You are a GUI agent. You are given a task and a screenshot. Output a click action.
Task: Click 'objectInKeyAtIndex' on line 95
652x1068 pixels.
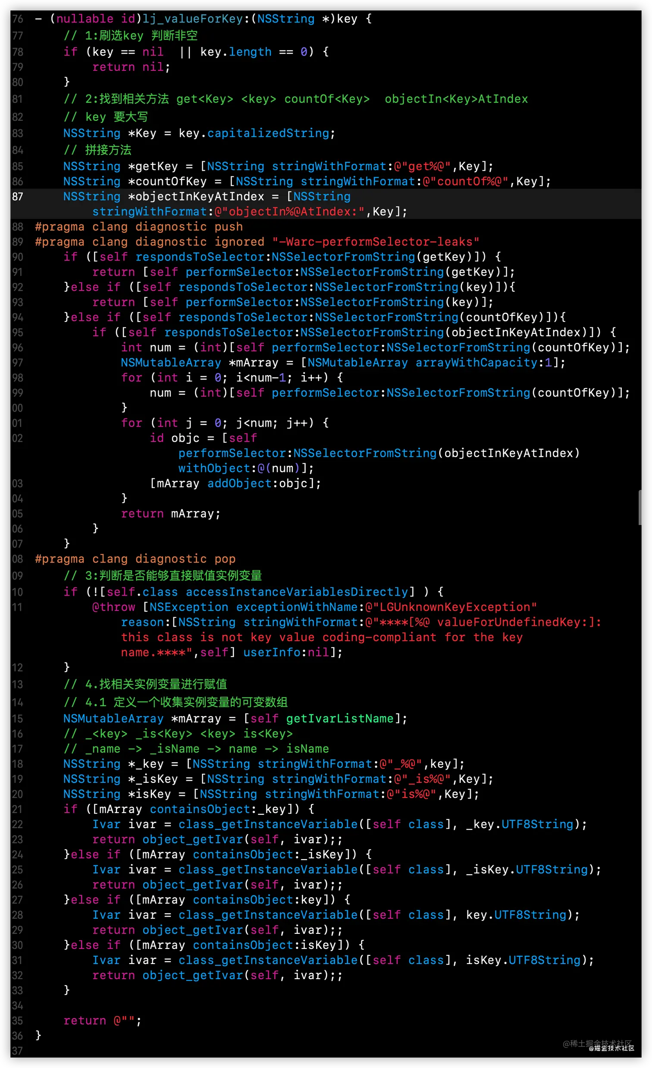coord(516,333)
